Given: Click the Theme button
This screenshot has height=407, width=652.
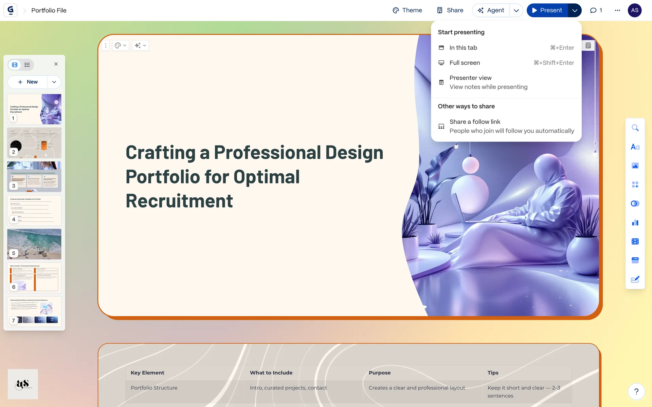Looking at the screenshot, I should [x=407, y=10].
